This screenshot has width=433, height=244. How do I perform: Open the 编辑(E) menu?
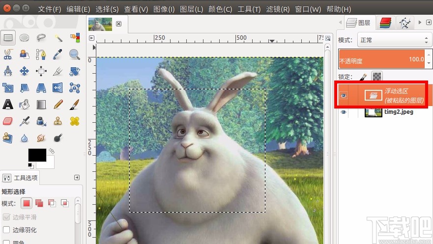(x=78, y=9)
